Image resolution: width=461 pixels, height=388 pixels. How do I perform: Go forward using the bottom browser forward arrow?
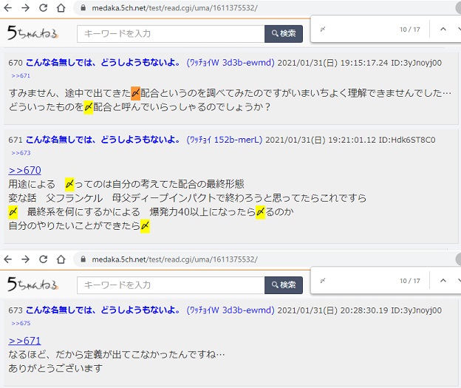(x=26, y=259)
